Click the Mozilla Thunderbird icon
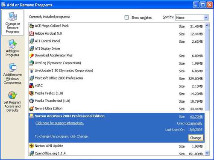This screenshot has width=214, height=160. click(x=31, y=101)
